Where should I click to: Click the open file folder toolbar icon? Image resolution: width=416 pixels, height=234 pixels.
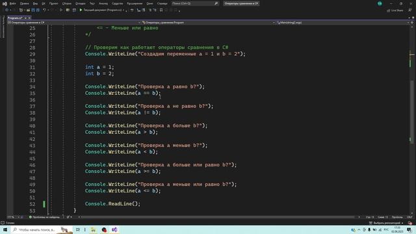[x=28, y=10]
